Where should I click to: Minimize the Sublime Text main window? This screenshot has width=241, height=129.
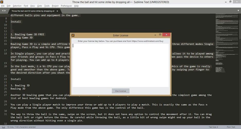226,2
